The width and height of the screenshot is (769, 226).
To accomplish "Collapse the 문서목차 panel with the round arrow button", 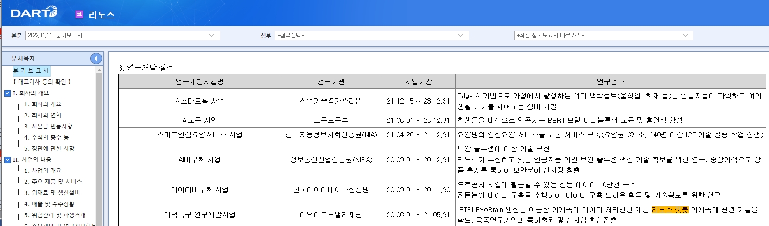I will tap(96, 58).
